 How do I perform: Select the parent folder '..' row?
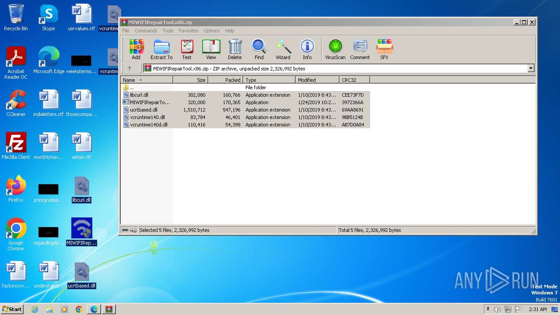(x=245, y=87)
